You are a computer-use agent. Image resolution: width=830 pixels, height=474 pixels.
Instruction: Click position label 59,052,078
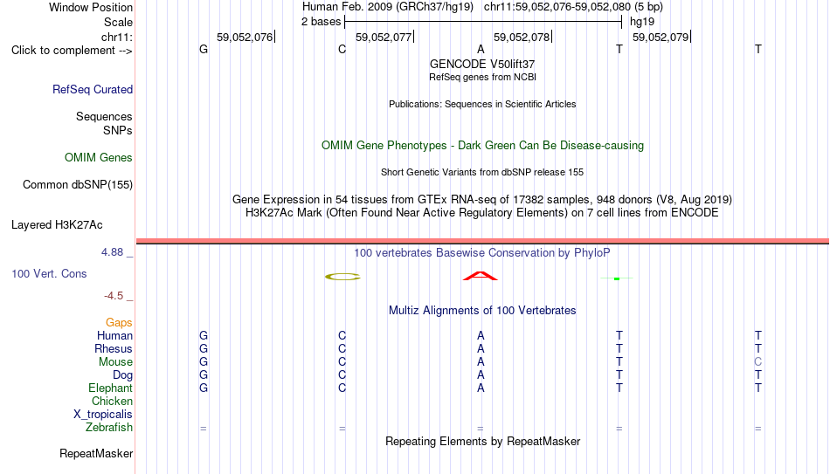pyautogui.click(x=522, y=37)
